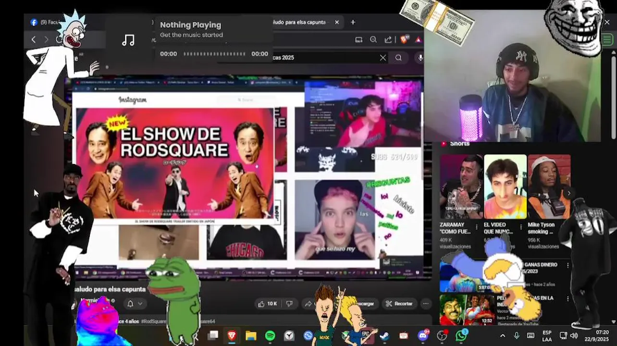Expand the notification bell dropdown chevron
This screenshot has width=617, height=346.
pos(140,304)
